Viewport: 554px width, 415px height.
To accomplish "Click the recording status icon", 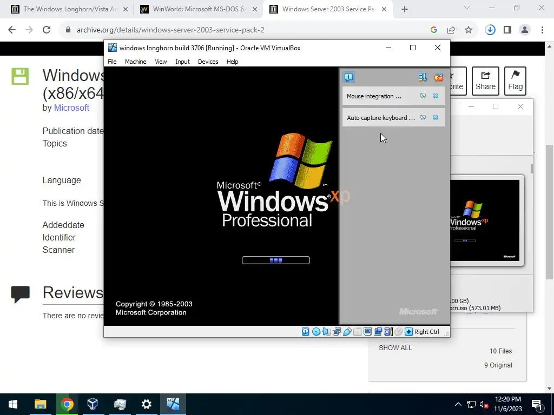I will pos(378,332).
